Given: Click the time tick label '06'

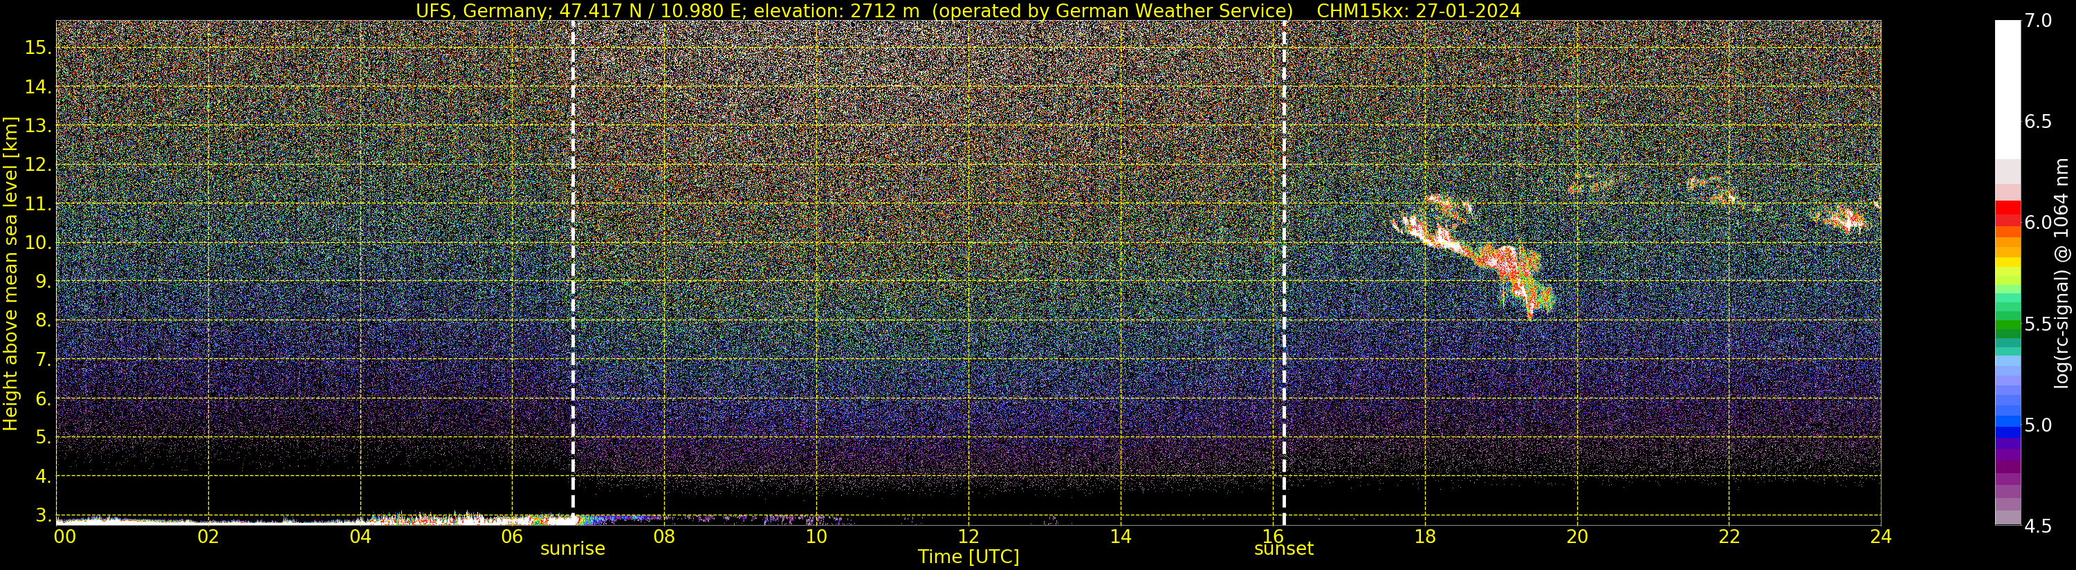Looking at the screenshot, I should tap(512, 537).
